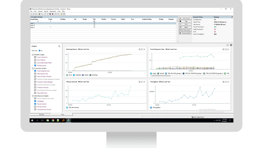Undock the Scenario Status pane
Screen dimensions: 263x148
click(x=232, y=17)
